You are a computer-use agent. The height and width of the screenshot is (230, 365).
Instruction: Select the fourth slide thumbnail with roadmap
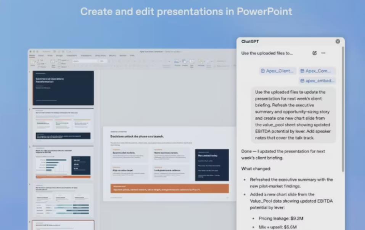pyautogui.click(x=63, y=200)
